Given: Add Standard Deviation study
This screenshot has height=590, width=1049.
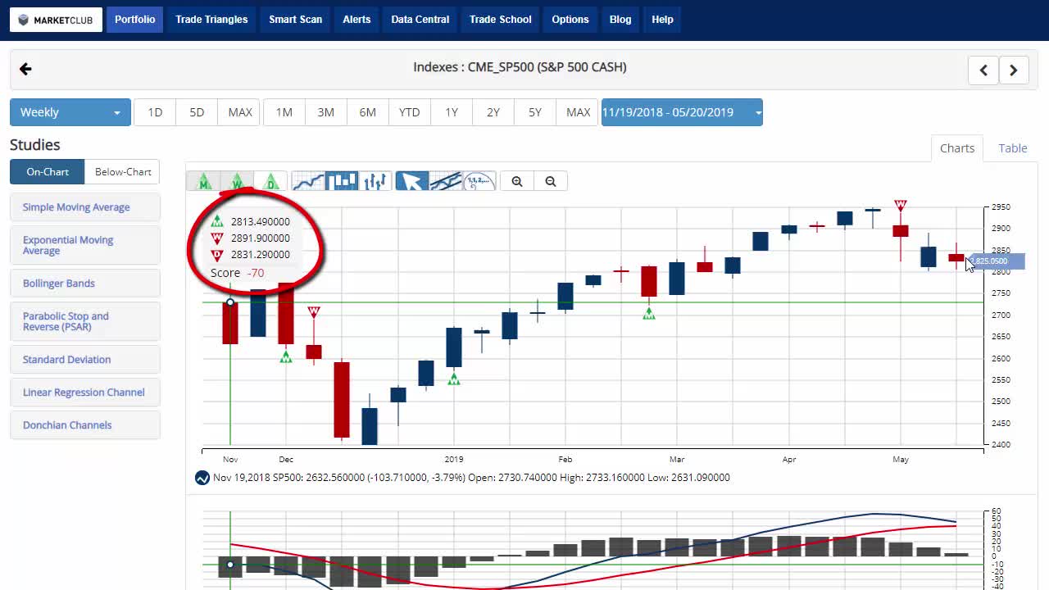Looking at the screenshot, I should click(x=85, y=360).
